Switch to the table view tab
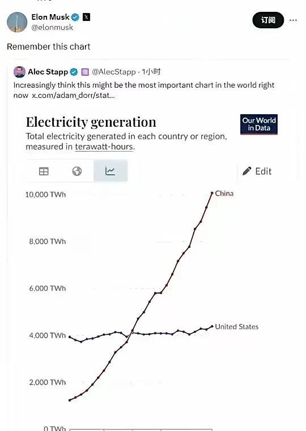The width and height of the screenshot is (306, 431). point(44,171)
